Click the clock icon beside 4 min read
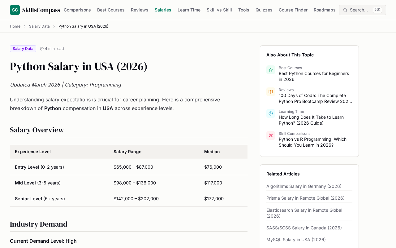Screen dimensions: 396x248 [x=42, y=49]
